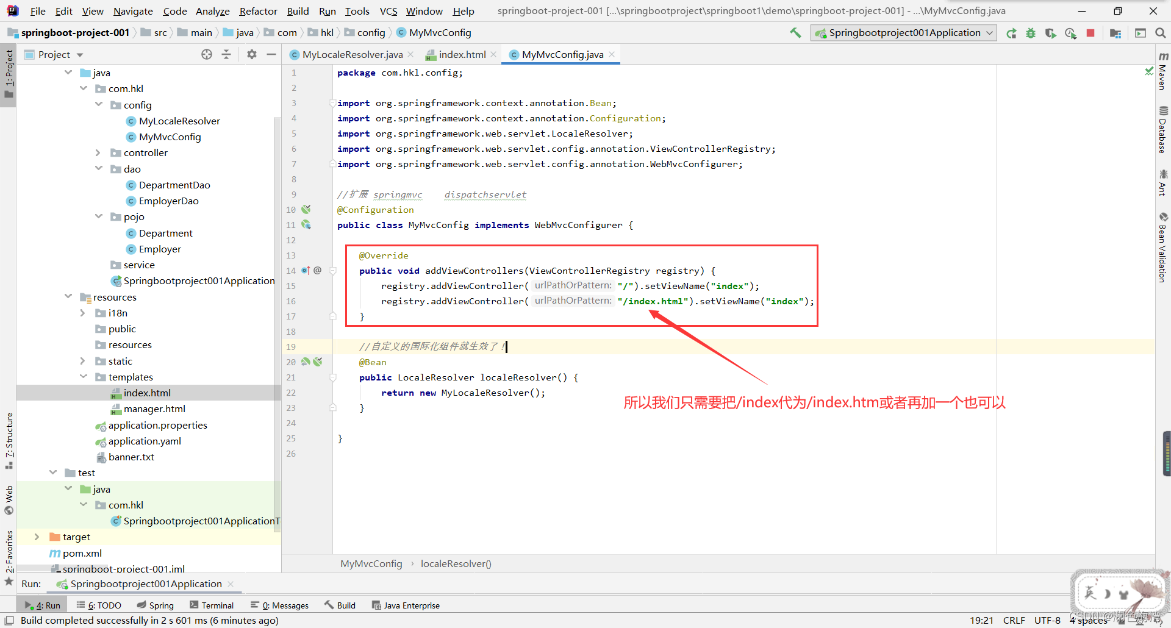Expand the controller folder

pos(99,152)
